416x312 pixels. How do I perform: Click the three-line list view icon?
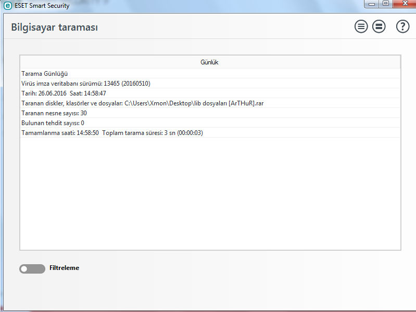coord(361,27)
